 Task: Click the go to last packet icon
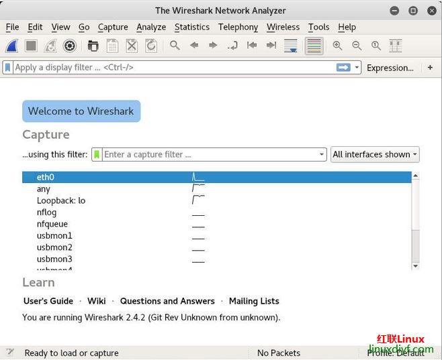tap(271, 46)
